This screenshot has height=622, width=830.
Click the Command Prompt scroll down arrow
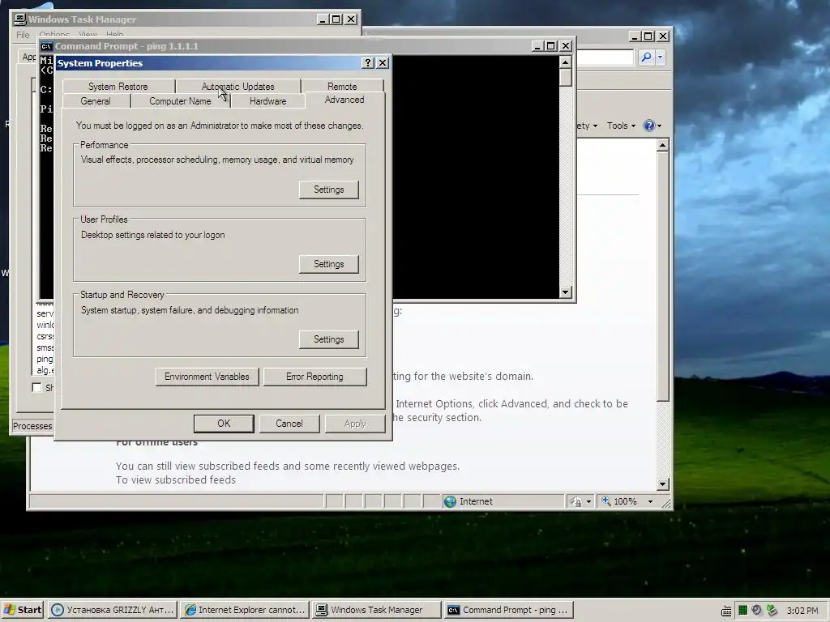tap(565, 292)
